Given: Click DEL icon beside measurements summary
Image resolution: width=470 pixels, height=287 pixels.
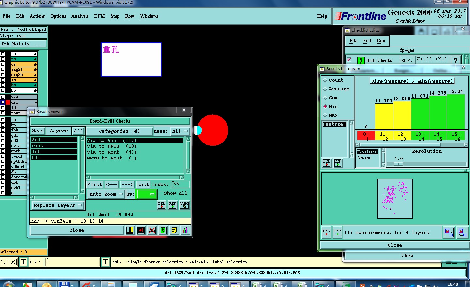Looking at the screenshot, I should pos(326,233).
